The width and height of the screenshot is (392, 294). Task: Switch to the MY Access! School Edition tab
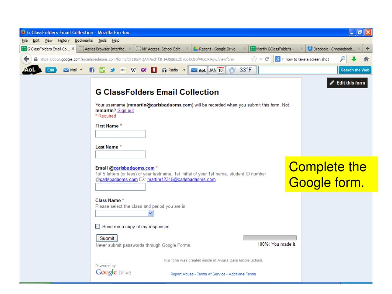tap(162, 49)
